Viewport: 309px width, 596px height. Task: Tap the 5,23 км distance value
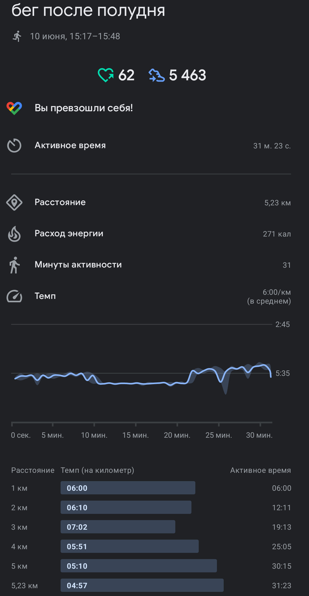278,203
